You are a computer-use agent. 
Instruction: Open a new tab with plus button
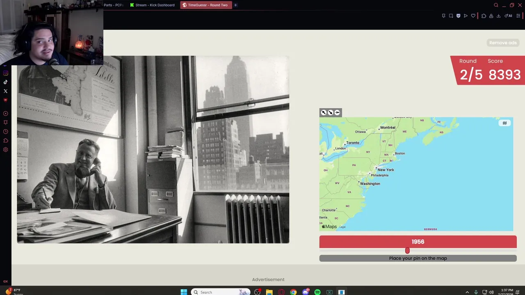click(x=235, y=5)
